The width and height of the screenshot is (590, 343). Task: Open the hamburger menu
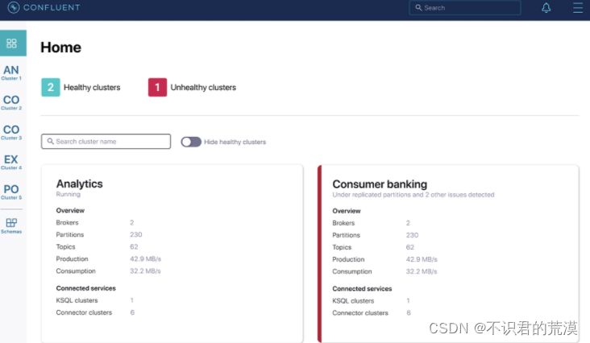[578, 7]
